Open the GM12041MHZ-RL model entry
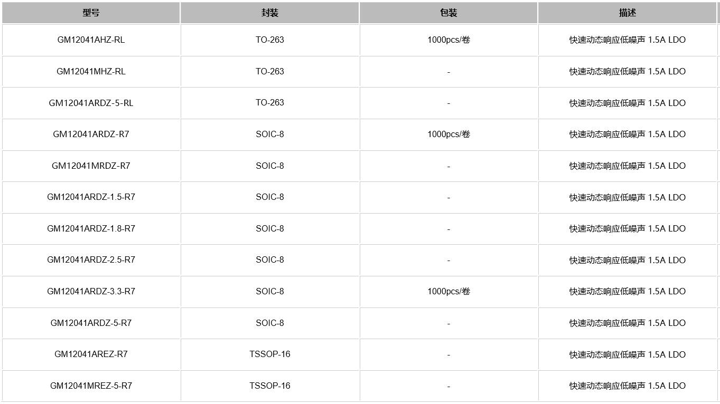720x404 pixels. (x=91, y=72)
